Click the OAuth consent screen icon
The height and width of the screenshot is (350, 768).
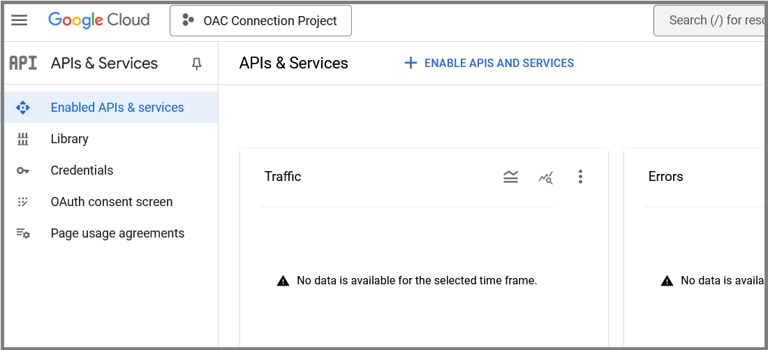tap(23, 202)
